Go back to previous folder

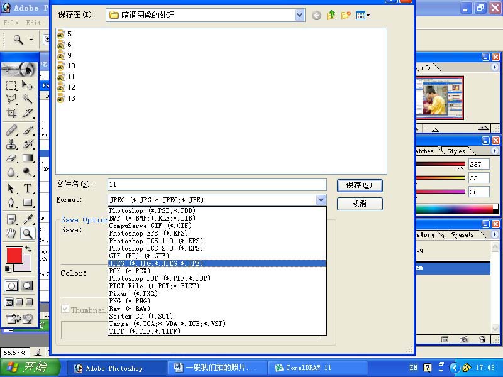pyautogui.click(x=317, y=15)
